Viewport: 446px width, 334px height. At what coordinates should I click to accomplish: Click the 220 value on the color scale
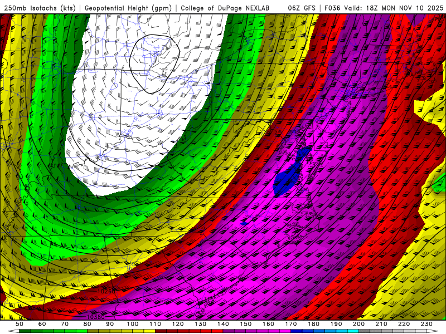pos(404,324)
